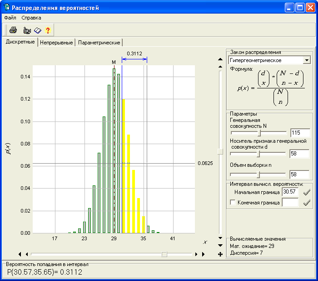Confirm Конечная граница with its checkmark

307,203
